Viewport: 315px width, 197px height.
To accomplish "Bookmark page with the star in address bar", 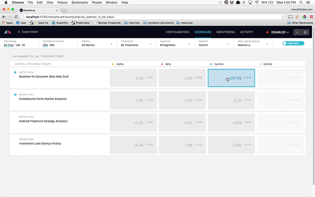I will tap(283, 17).
